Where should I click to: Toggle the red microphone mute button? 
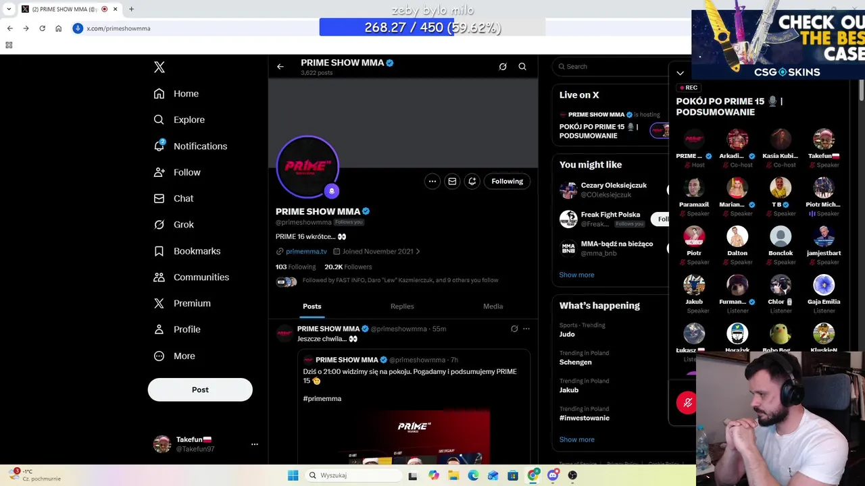[x=687, y=403]
